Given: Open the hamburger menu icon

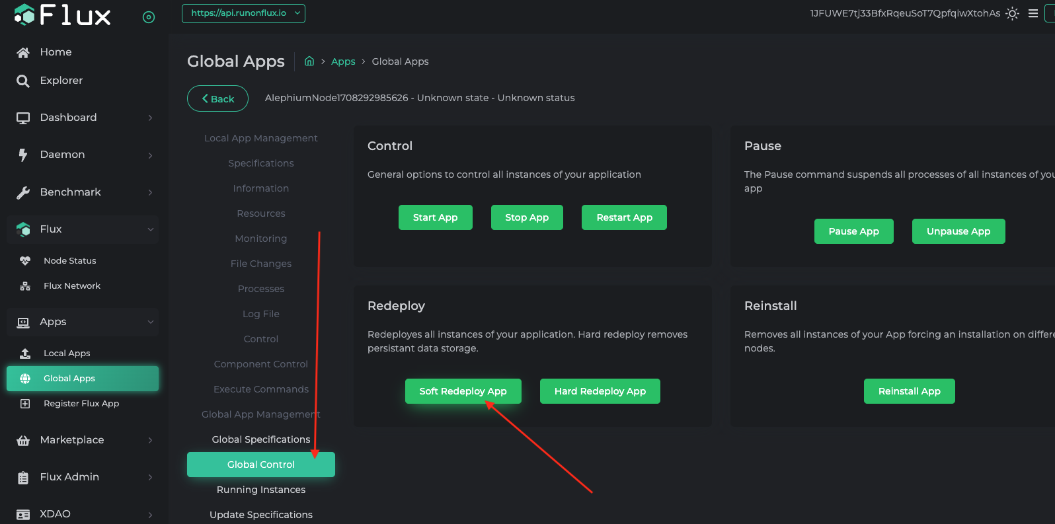Looking at the screenshot, I should 1033,13.
